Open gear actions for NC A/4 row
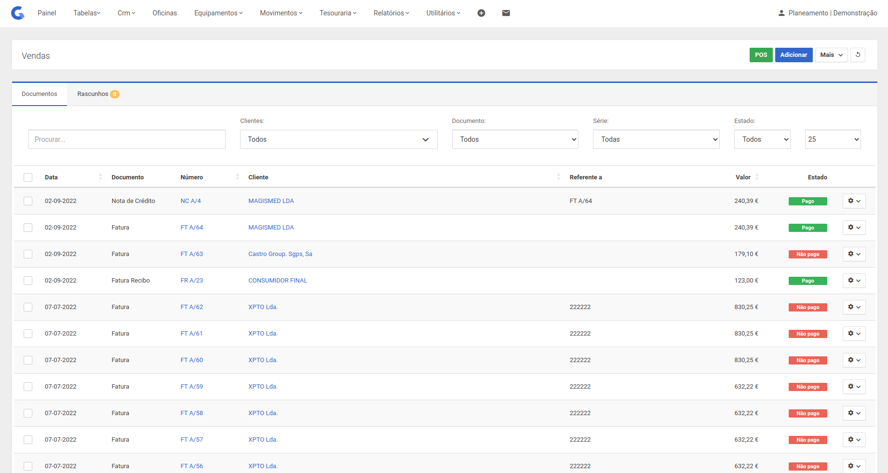 (x=854, y=201)
